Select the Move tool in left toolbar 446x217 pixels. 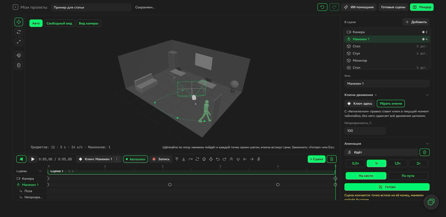click(x=19, y=22)
